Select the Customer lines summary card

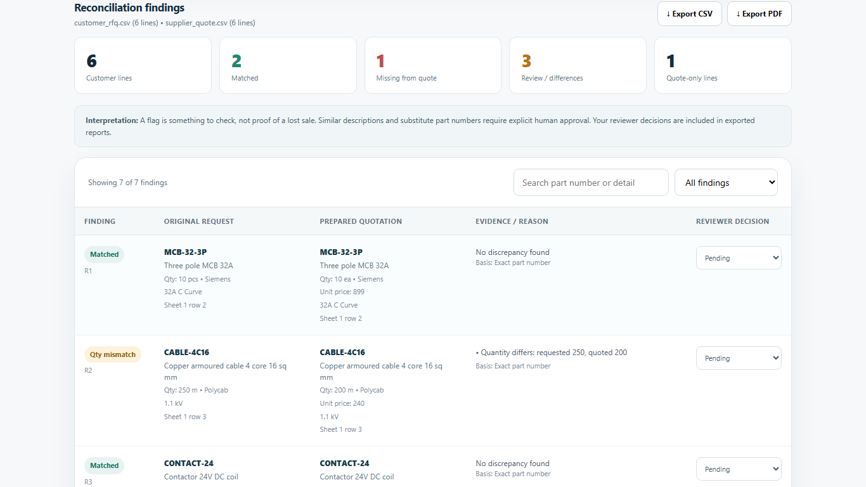click(x=143, y=65)
